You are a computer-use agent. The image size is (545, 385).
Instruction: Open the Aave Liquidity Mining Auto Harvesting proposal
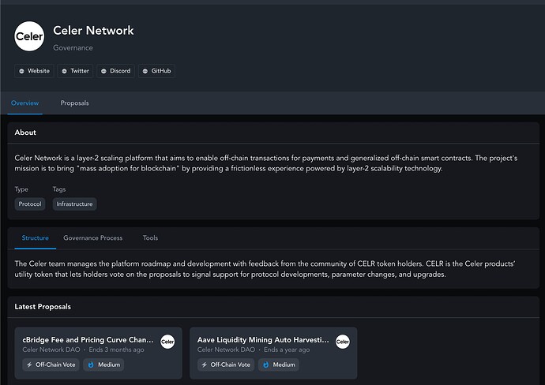tap(273, 353)
